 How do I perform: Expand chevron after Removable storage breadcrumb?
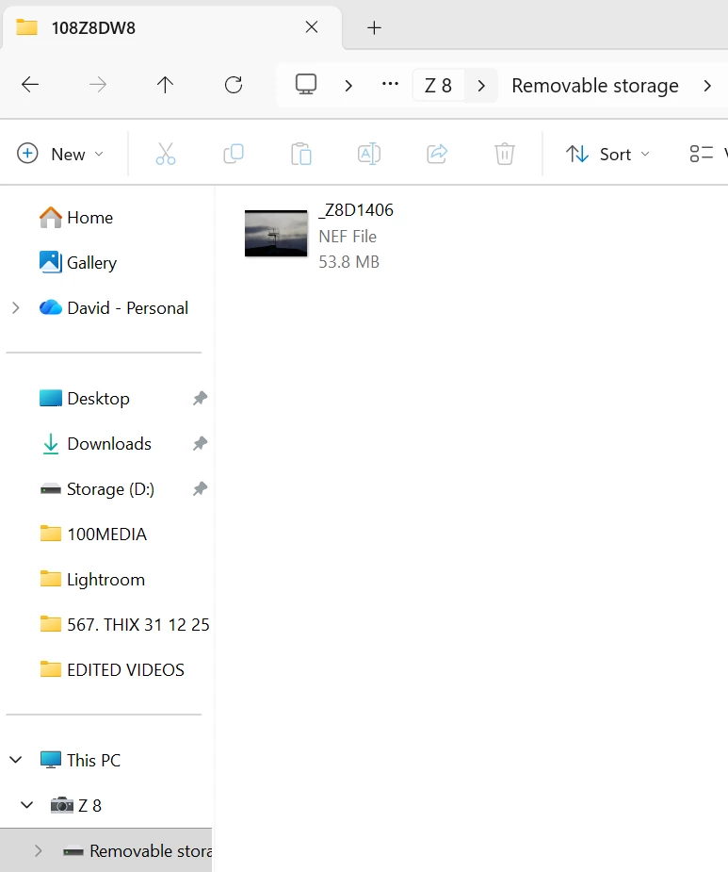coord(707,86)
